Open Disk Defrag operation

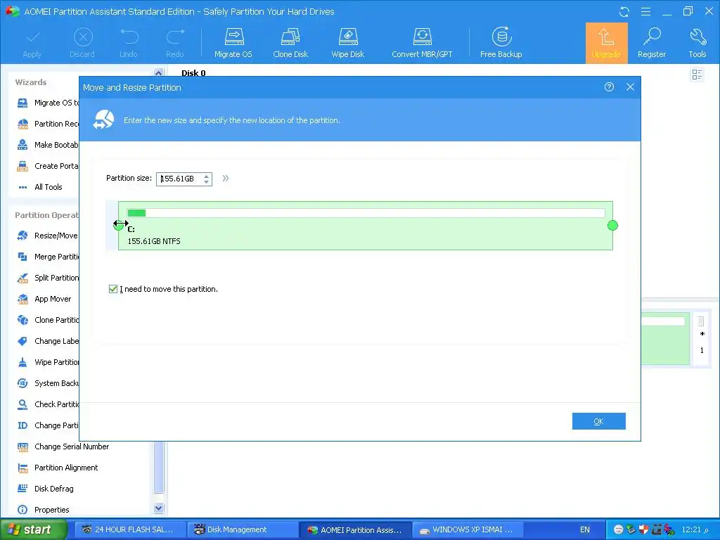(x=46, y=489)
